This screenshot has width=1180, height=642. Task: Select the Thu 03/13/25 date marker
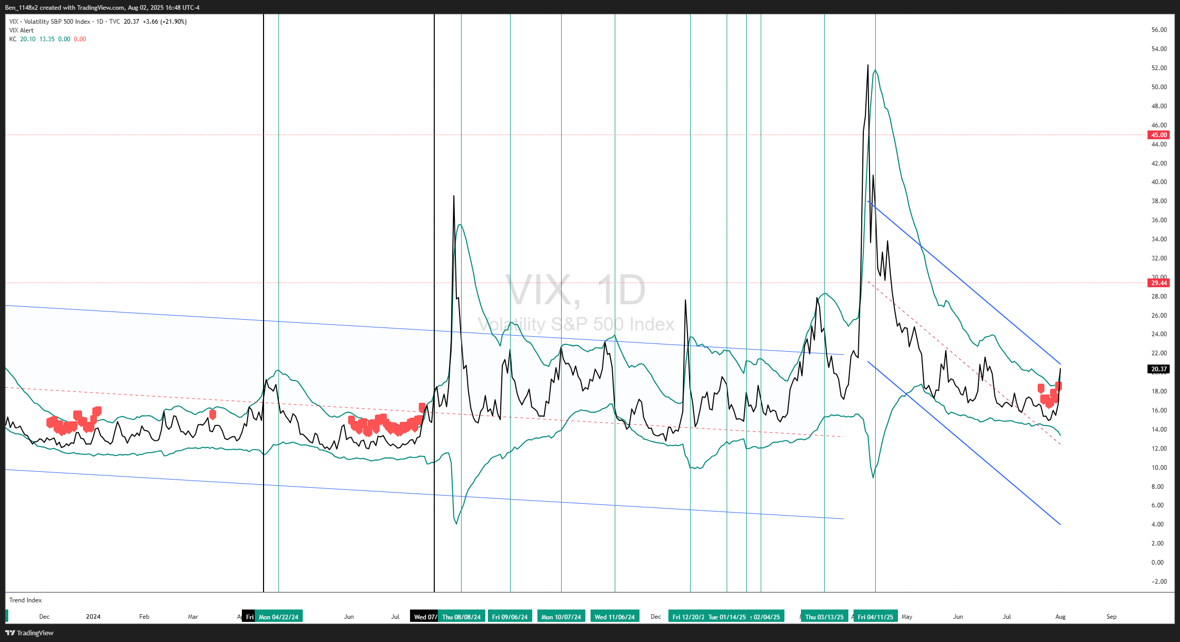(824, 617)
